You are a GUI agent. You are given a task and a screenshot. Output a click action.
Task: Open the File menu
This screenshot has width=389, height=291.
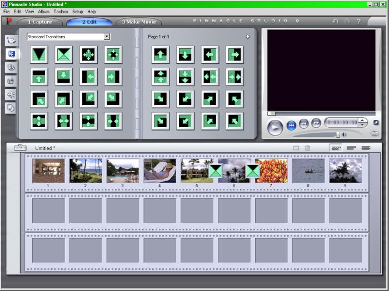pos(7,12)
